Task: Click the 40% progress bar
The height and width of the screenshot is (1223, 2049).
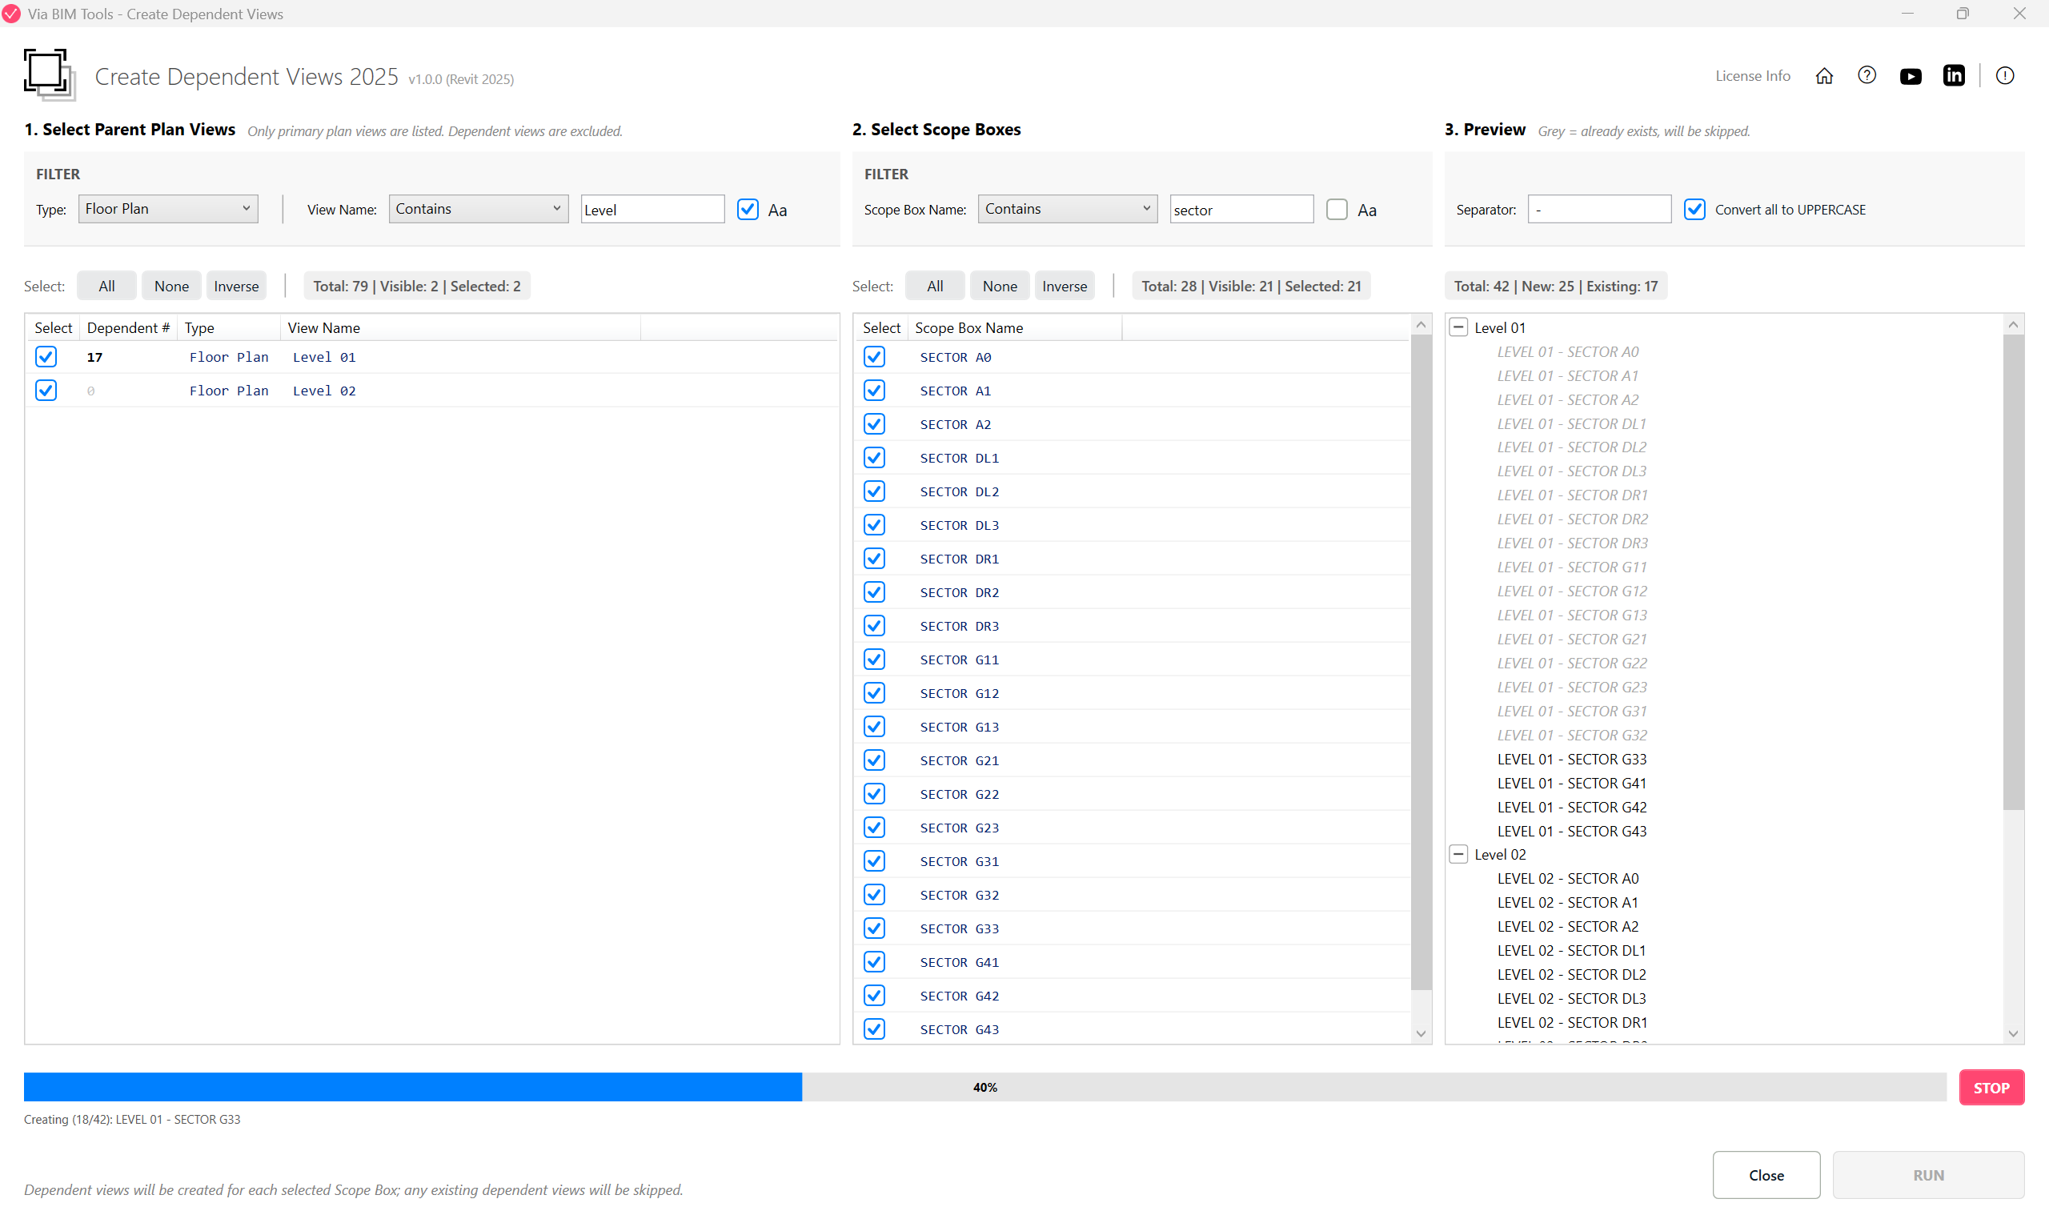Action: 984,1087
